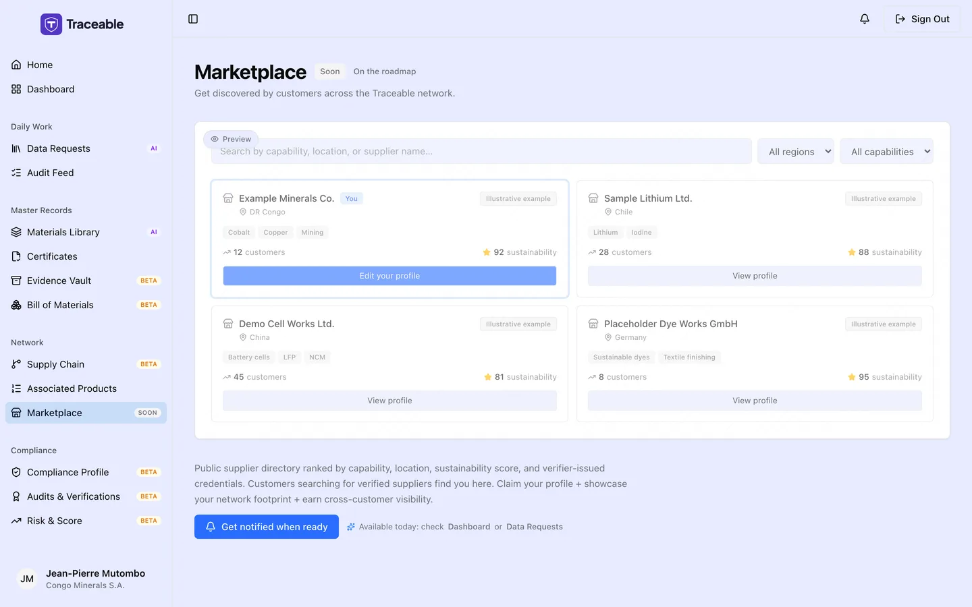Image resolution: width=972 pixels, height=607 pixels.
Task: Click Edit your profile button
Action: pos(389,276)
